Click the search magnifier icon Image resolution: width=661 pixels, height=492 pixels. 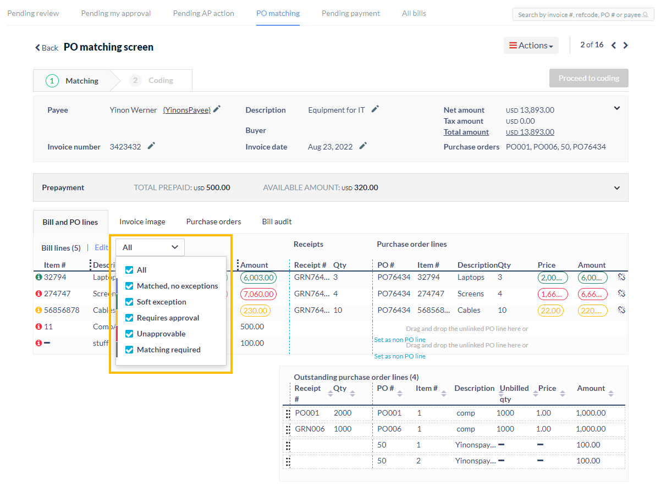click(x=646, y=15)
